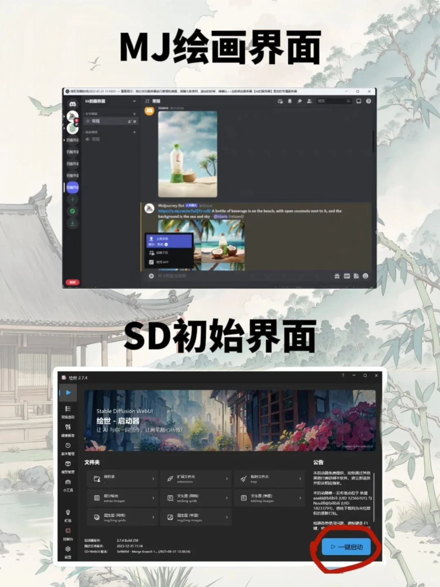Open the Discord inbox icon
Viewport: 440px width, 587px height.
click(359, 100)
